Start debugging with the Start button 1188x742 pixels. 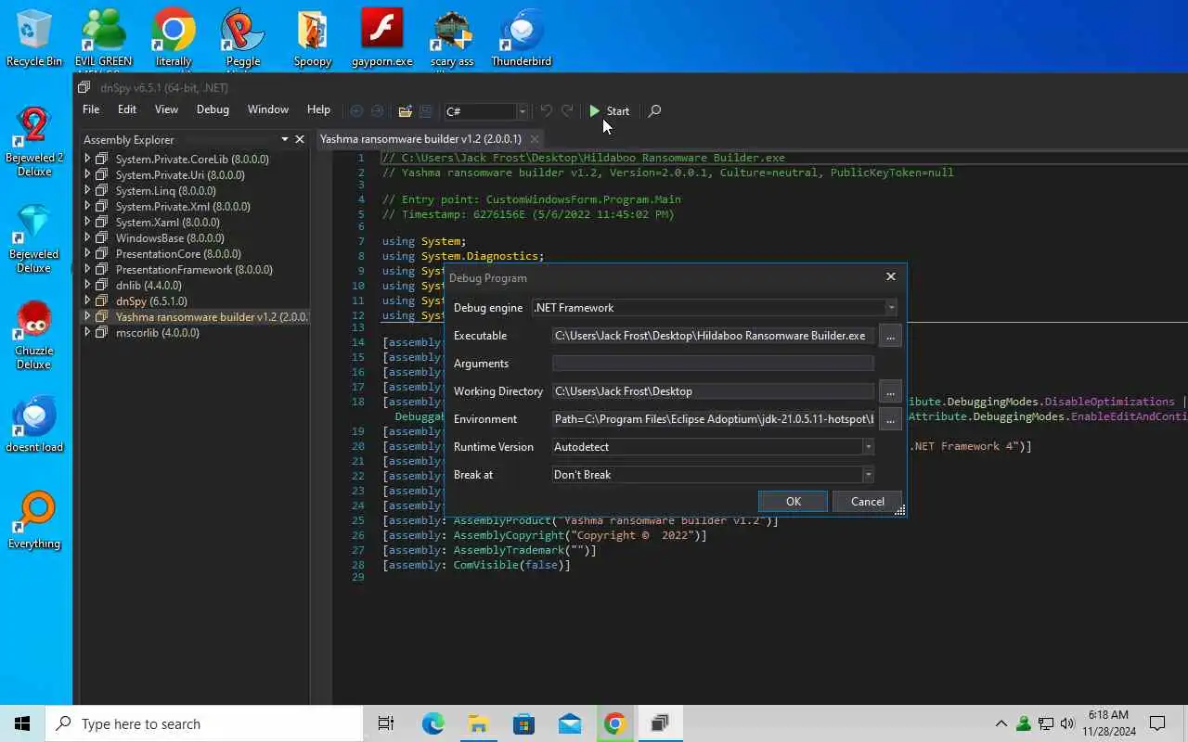click(x=609, y=111)
